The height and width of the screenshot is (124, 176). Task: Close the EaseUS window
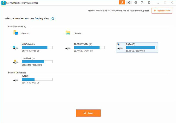172,2
